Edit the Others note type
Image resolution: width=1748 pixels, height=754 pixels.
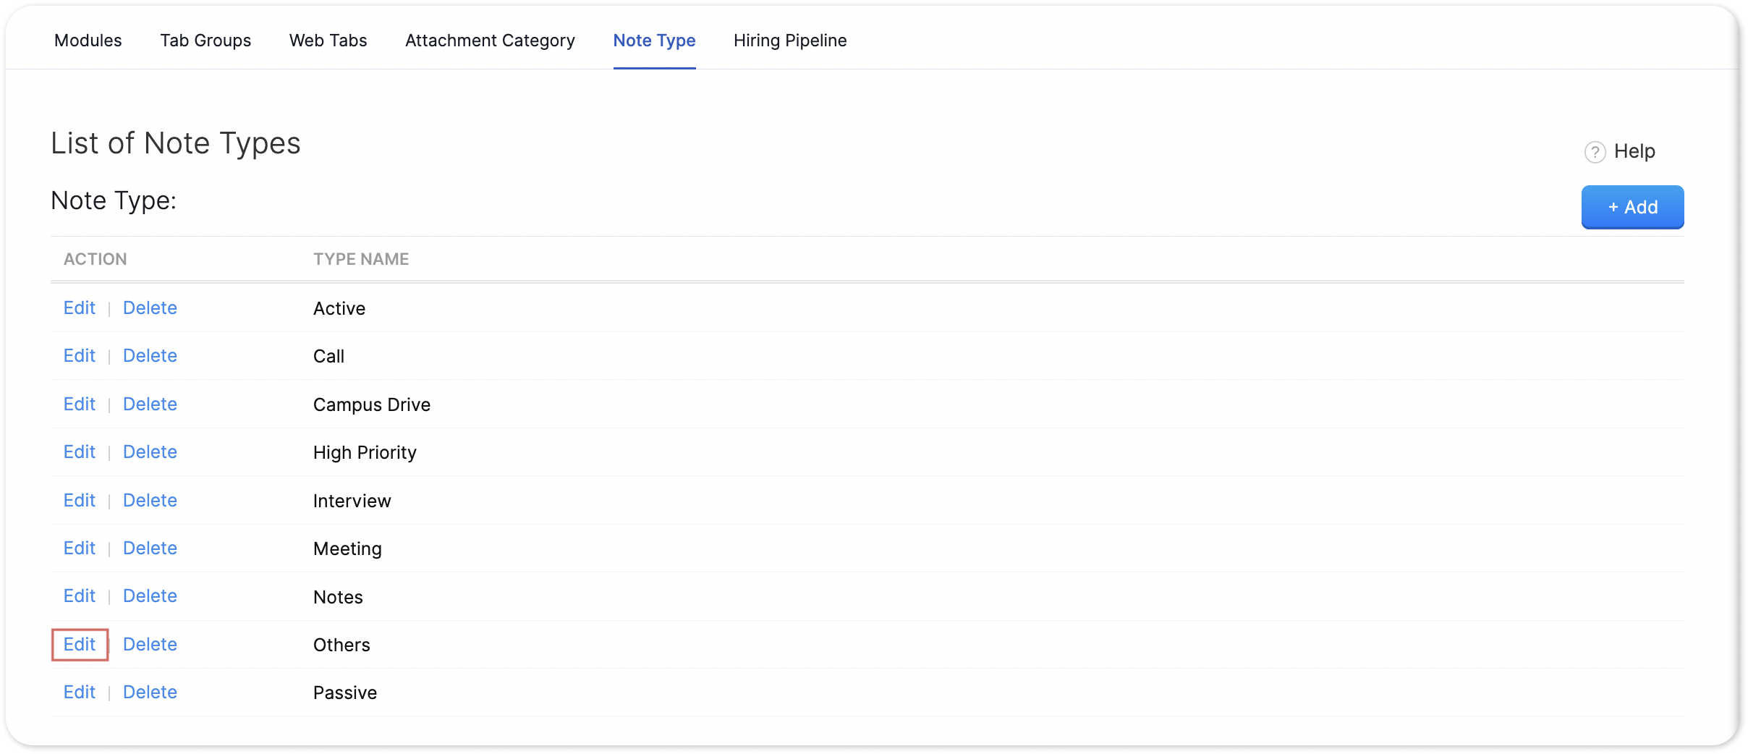(x=80, y=644)
